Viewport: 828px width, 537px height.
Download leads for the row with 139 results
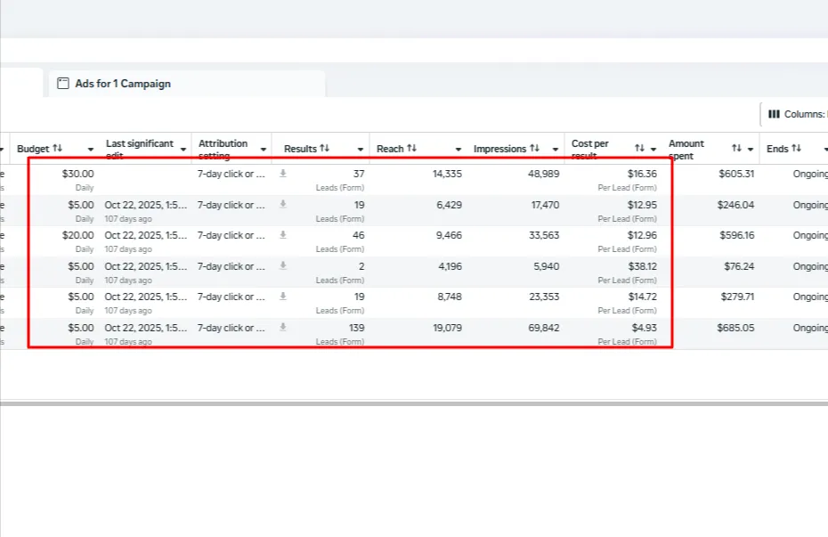283,328
